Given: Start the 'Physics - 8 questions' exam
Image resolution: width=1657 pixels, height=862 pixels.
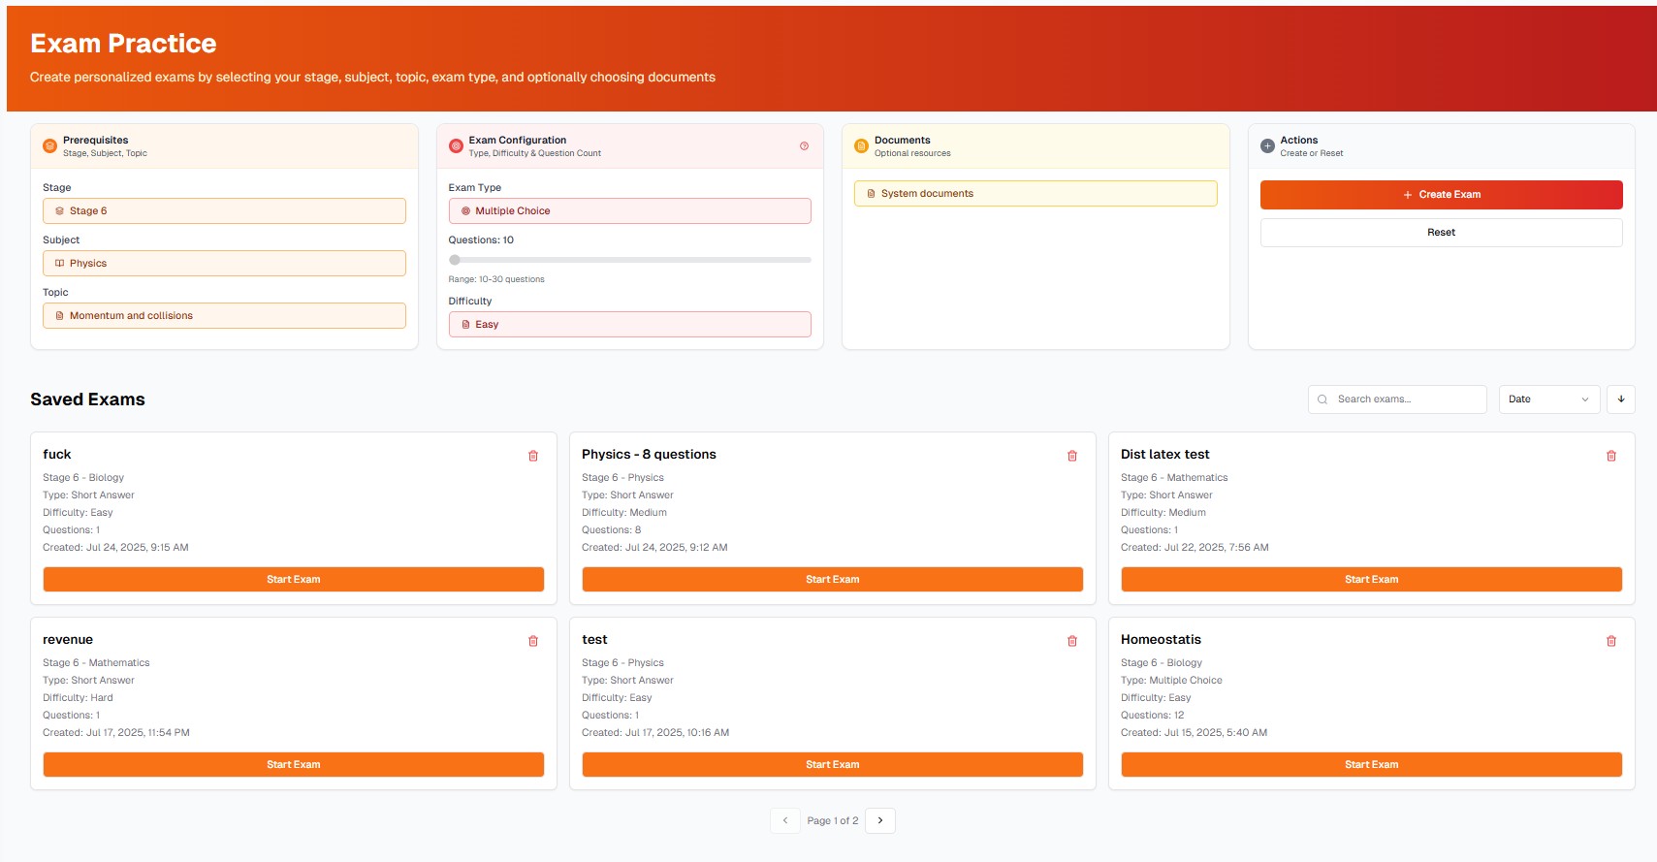Looking at the screenshot, I should coord(833,579).
